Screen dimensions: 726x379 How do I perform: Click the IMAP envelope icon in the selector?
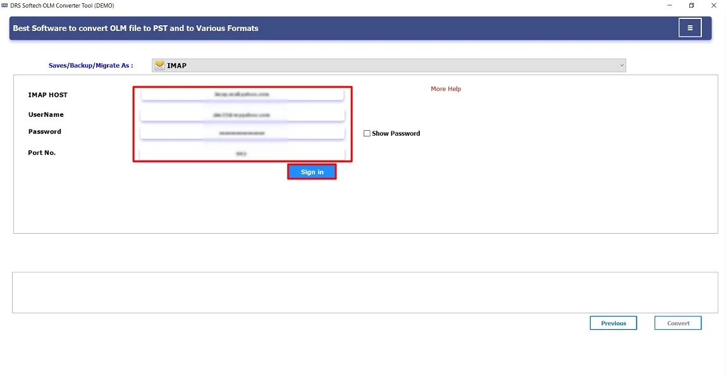tap(160, 64)
